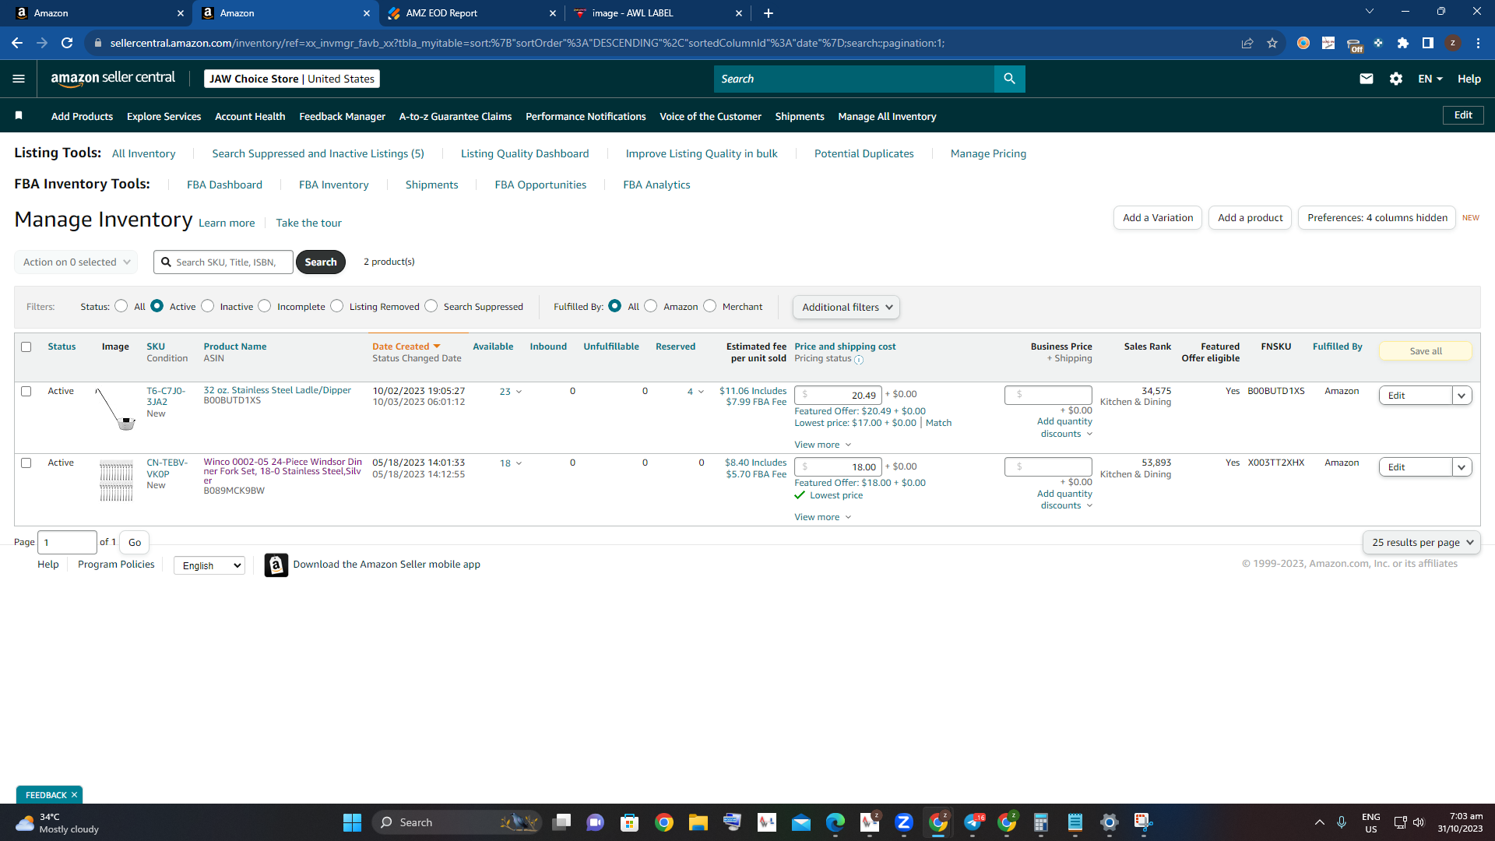The height and width of the screenshot is (841, 1495).
Task: Open the Microsoft Store taskbar icon
Action: point(629,822)
